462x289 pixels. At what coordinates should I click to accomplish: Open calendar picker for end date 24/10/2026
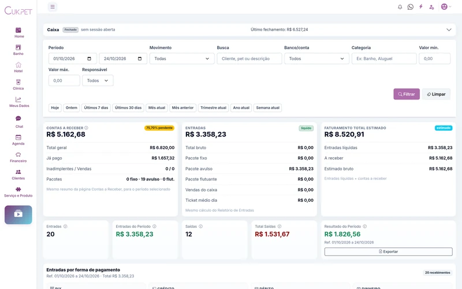(x=140, y=59)
